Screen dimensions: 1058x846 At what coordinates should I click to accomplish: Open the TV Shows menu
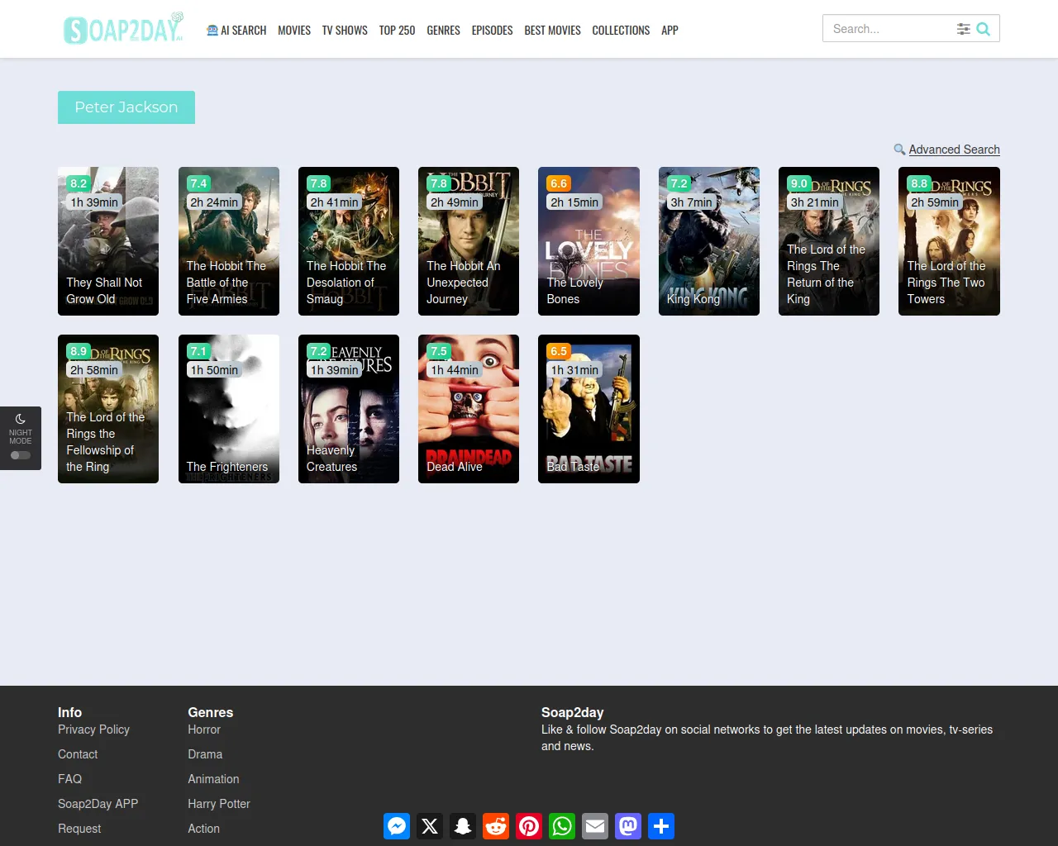345,30
